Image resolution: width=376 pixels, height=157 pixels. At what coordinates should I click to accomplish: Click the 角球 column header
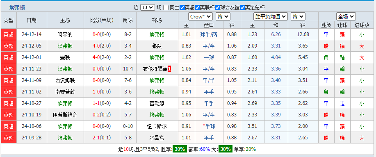(x=128, y=20)
